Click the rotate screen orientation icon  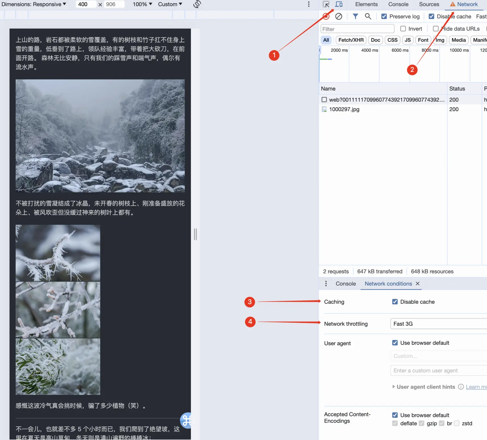click(197, 4)
